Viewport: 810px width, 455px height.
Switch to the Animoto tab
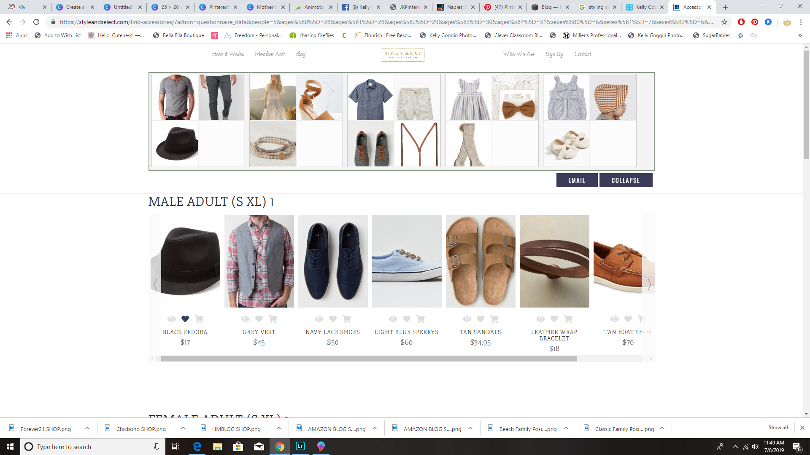click(313, 7)
